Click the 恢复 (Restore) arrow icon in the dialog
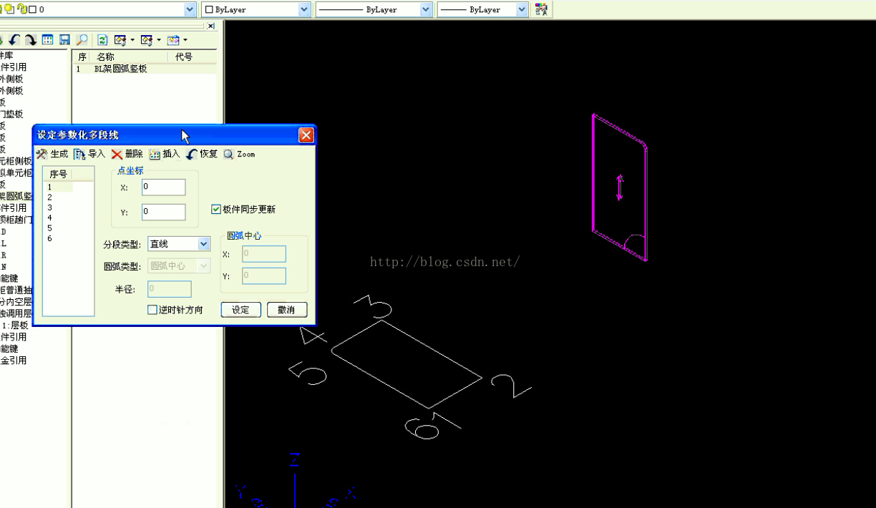The height and width of the screenshot is (508, 876). point(192,154)
